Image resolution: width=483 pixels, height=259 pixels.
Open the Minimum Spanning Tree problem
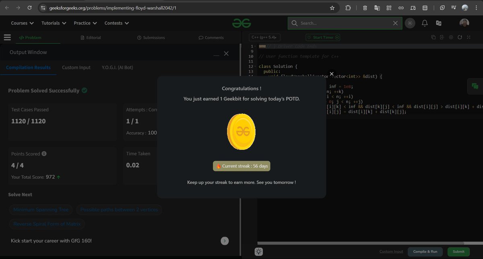(41, 210)
